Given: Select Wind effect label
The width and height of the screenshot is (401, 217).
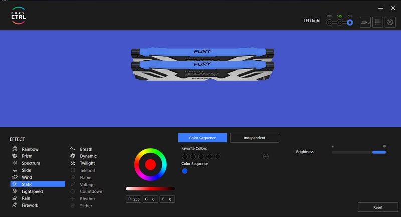Looking at the screenshot, I should (x=27, y=177).
